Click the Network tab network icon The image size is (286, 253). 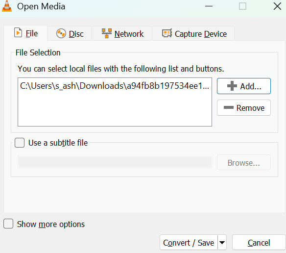coord(107,33)
